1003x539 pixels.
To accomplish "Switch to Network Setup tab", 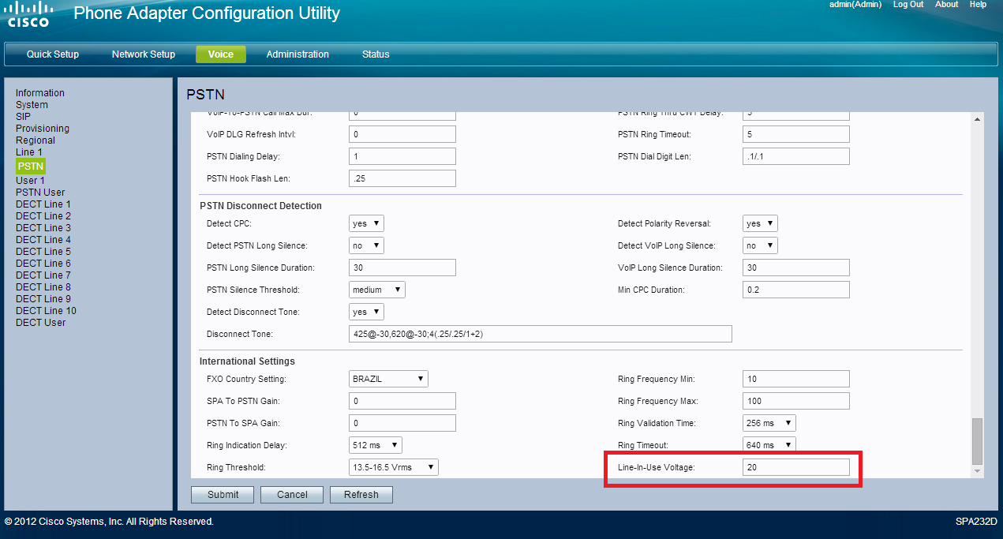I will tap(144, 54).
